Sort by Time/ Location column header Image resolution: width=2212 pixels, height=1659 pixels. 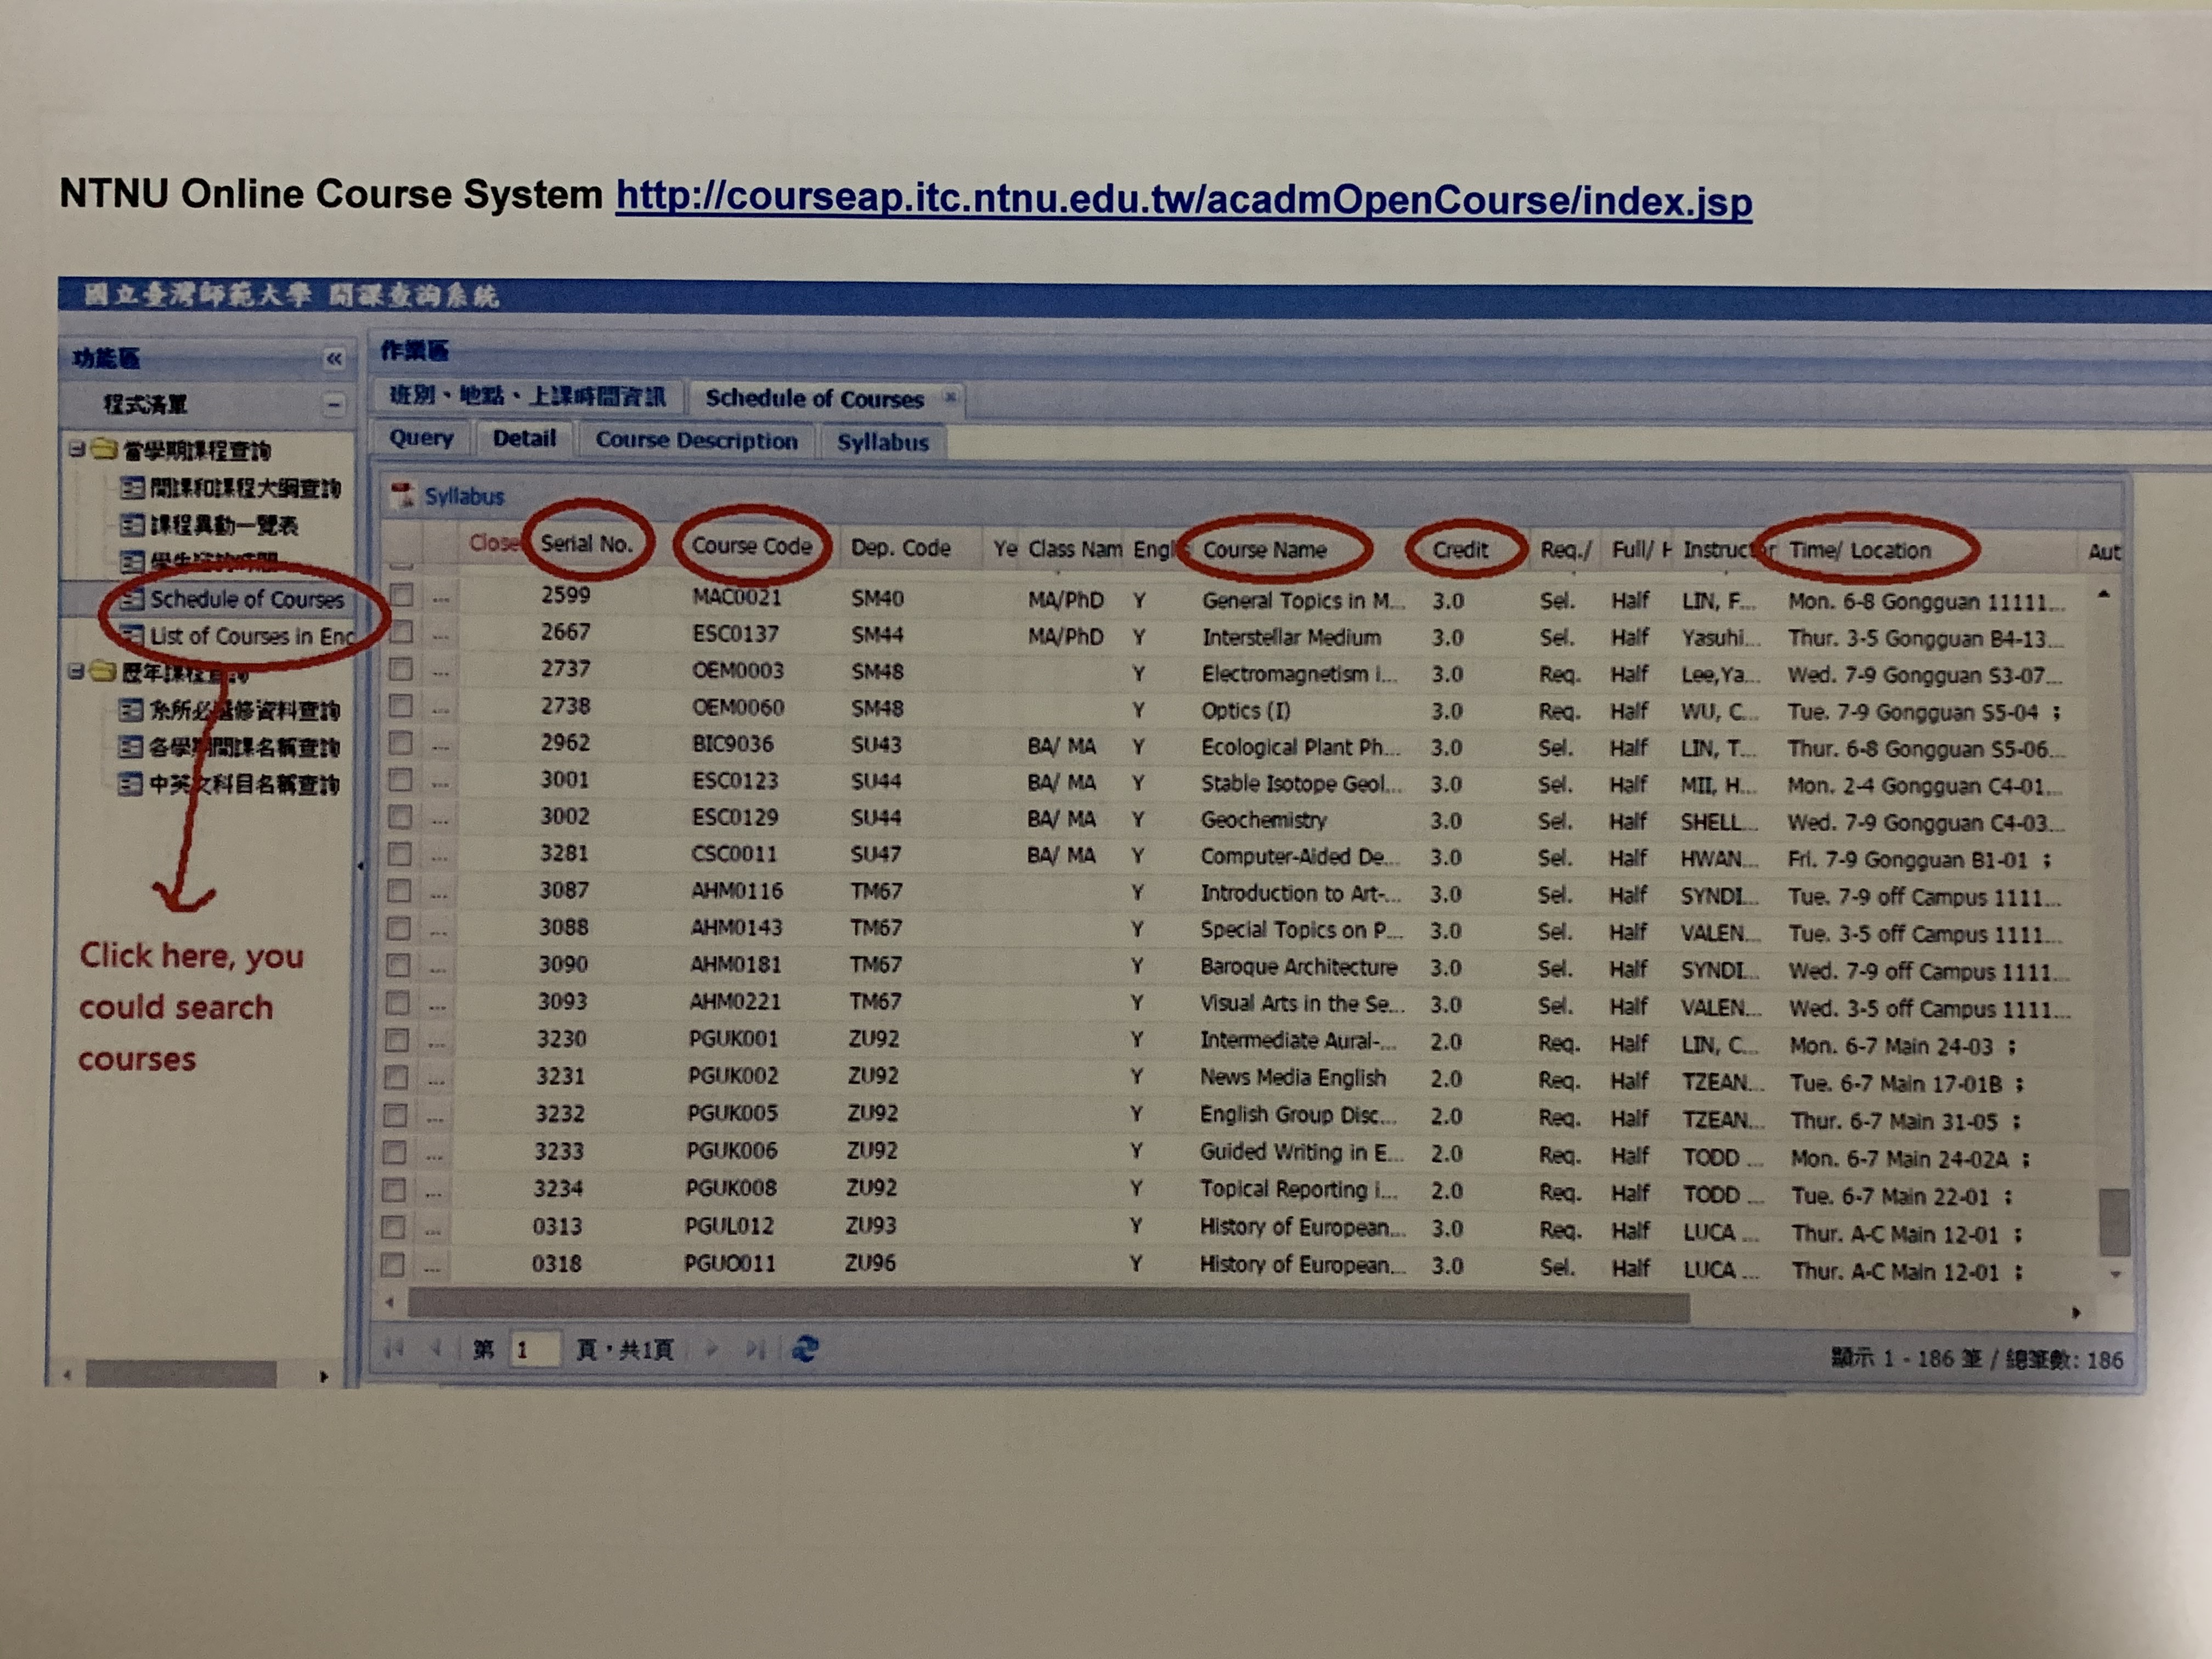point(1859,550)
